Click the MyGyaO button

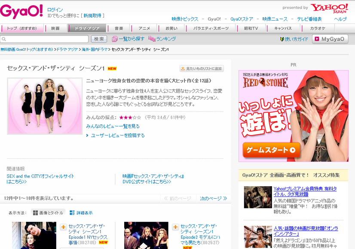330,39
